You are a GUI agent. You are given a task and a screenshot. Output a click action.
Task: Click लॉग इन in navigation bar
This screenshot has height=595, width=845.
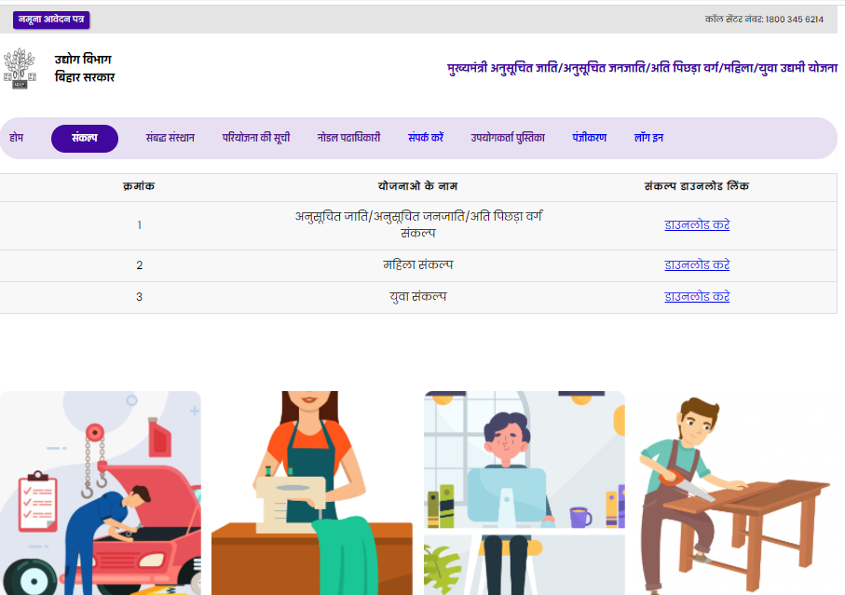pyautogui.click(x=648, y=138)
